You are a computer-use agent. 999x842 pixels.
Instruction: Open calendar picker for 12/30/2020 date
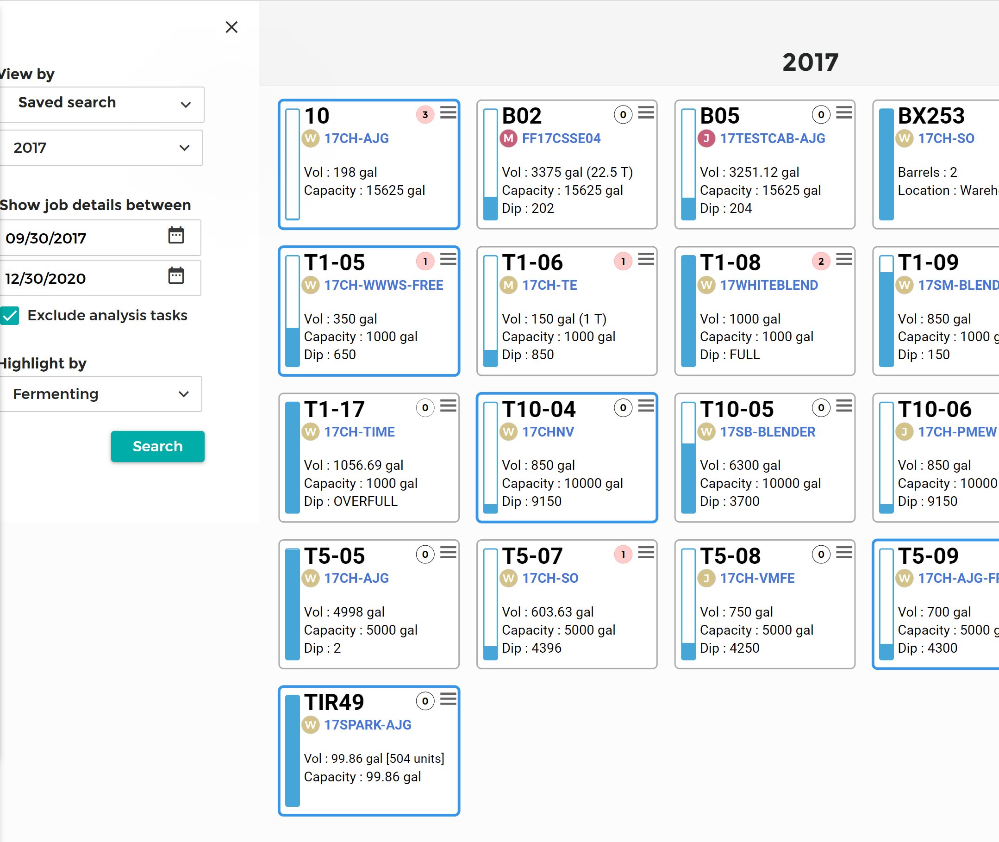click(176, 275)
